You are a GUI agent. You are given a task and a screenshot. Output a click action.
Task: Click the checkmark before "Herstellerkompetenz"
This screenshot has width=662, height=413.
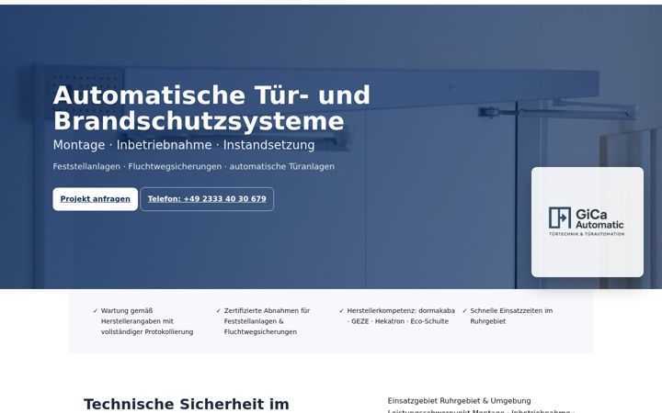[341, 311]
